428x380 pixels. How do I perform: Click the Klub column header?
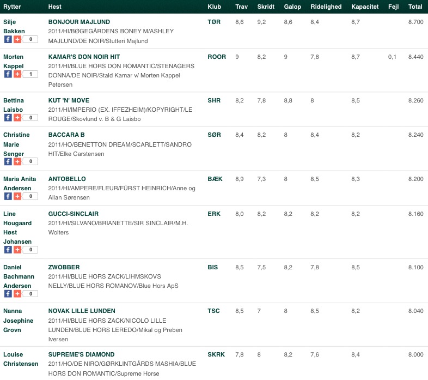tap(215, 7)
